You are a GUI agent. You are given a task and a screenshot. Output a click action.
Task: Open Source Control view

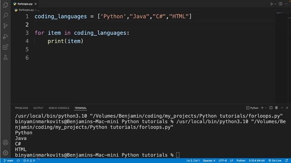[x=5, y=26]
